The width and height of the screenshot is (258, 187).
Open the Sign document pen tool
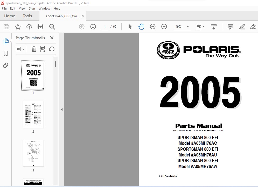coord(253,27)
